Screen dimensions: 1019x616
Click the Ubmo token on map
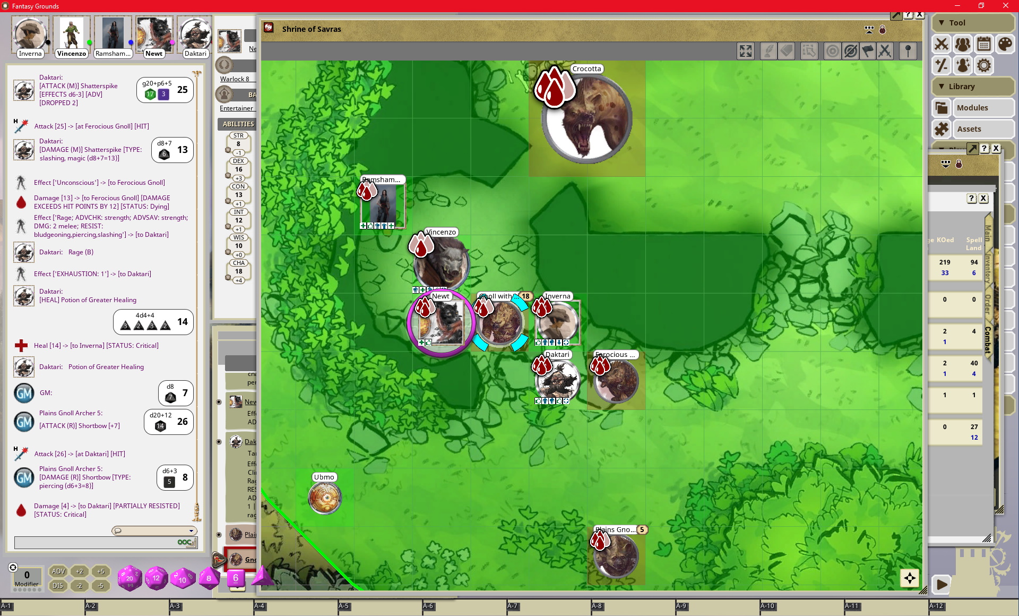[x=325, y=498]
